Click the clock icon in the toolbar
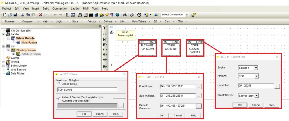The width and height of the screenshot is (289, 121). click(x=139, y=15)
